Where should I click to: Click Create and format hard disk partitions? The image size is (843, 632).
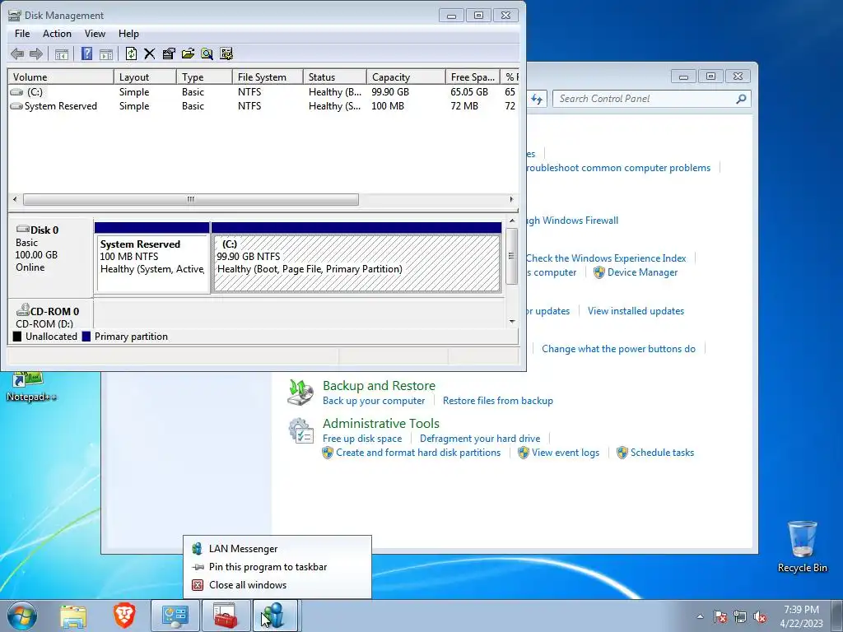coord(418,453)
